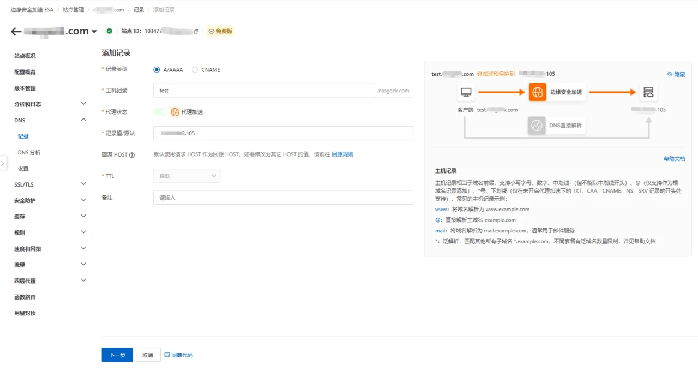Select the CNAME record type radio button
The width and height of the screenshot is (698, 370).
195,70
